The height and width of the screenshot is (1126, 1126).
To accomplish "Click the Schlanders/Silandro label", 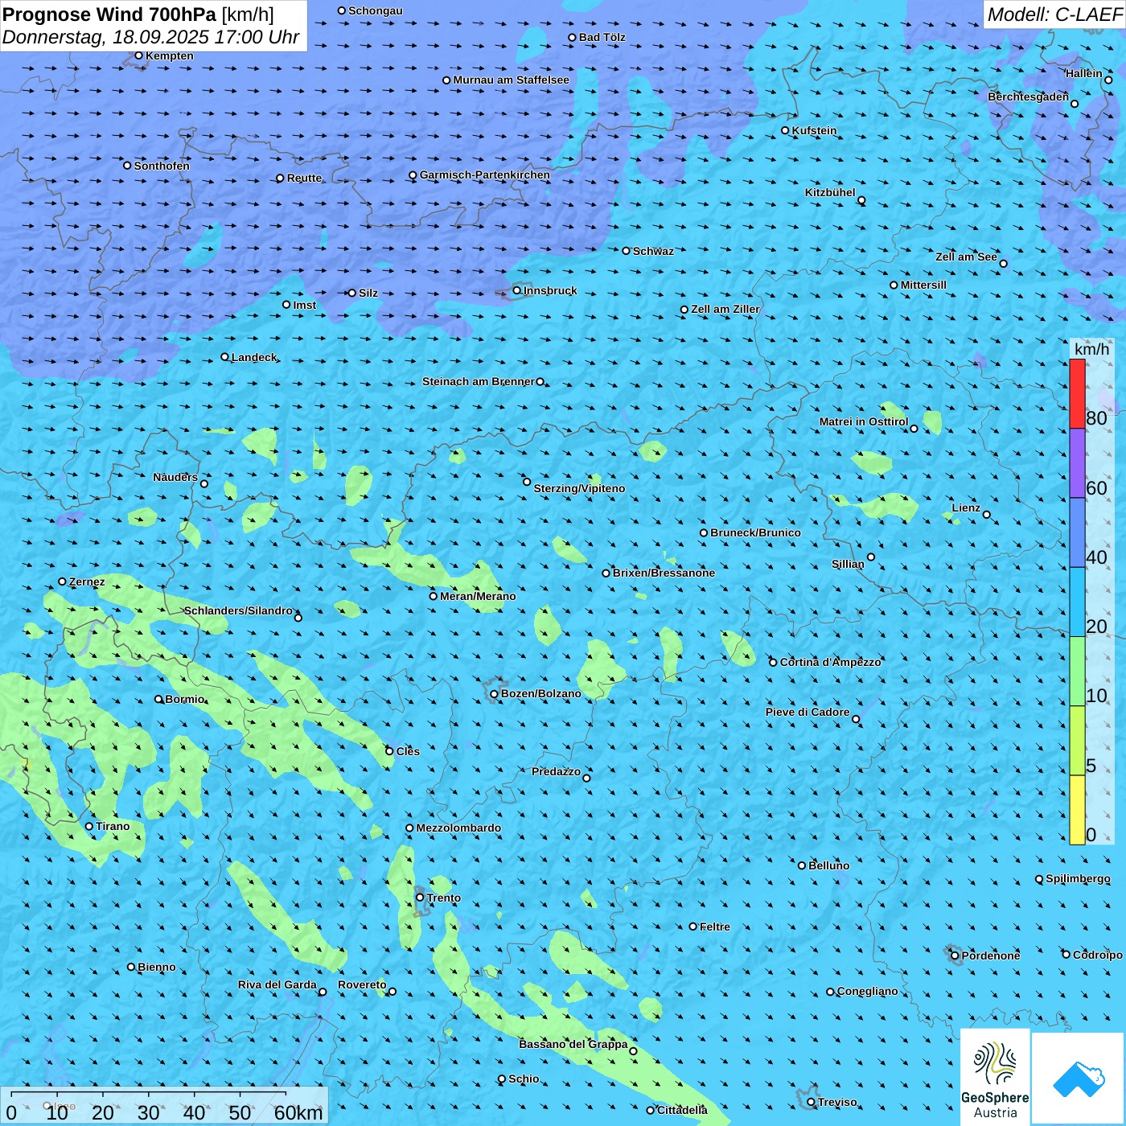I will pyautogui.click(x=238, y=610).
